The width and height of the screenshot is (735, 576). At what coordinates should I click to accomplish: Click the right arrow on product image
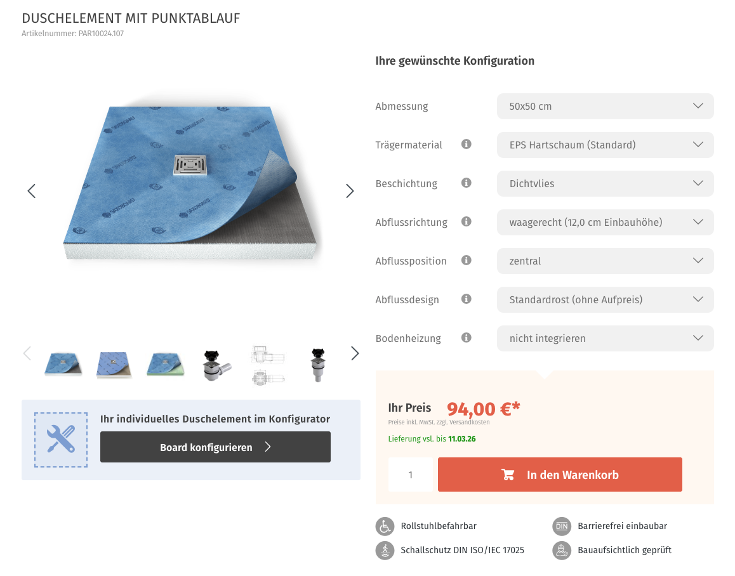(x=350, y=190)
